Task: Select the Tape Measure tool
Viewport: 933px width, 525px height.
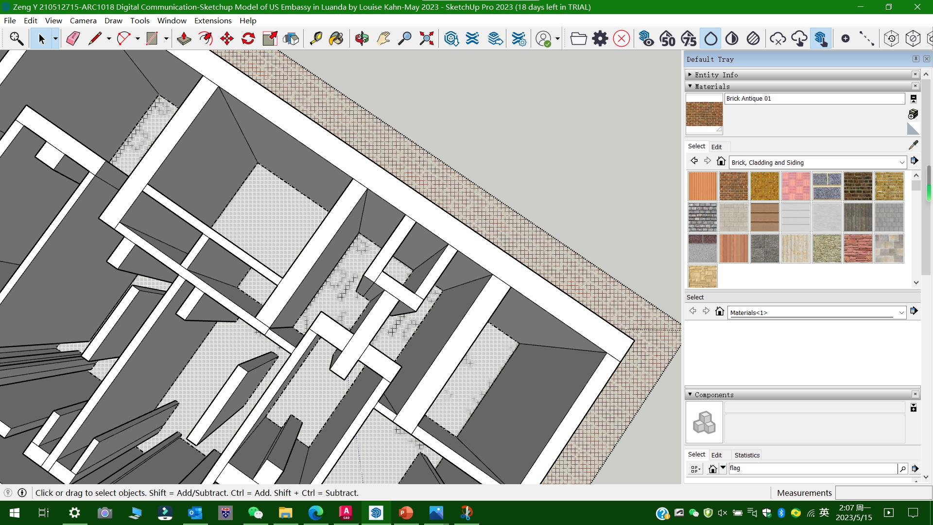Action: tap(316, 38)
